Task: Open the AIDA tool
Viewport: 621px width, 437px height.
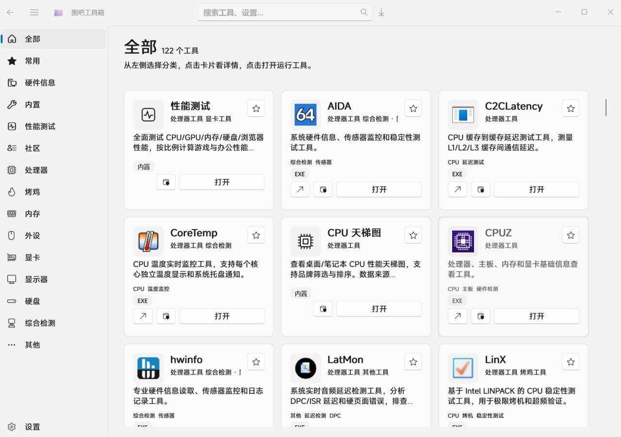Action: pos(379,189)
